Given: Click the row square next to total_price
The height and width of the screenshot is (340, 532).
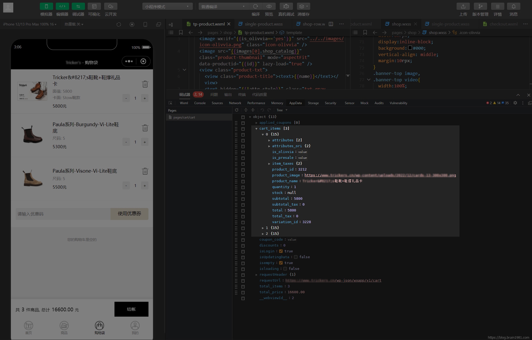Looking at the screenshot, I should 243,292.
